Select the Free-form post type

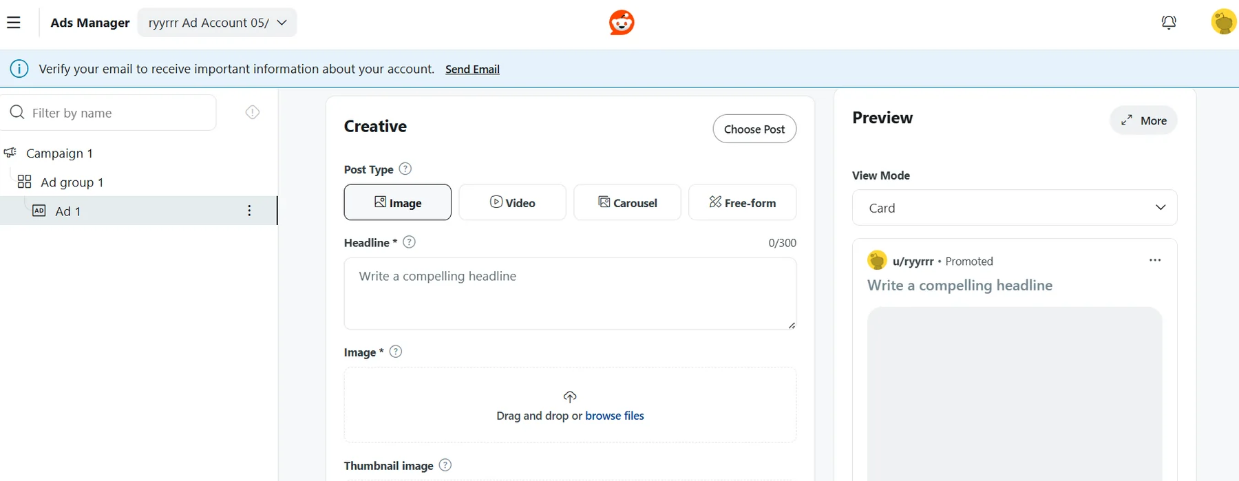click(742, 202)
